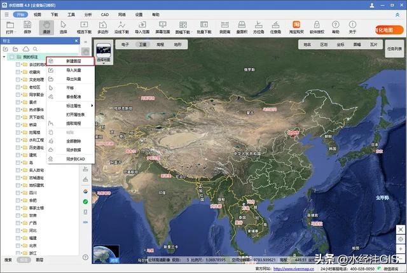The height and width of the screenshot is (273, 407).
Task: Click the 多边形 polygon download icon
Action: pos(103,25)
